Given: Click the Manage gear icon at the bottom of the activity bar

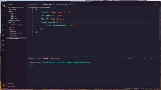Looking at the screenshot, I should [3, 85].
